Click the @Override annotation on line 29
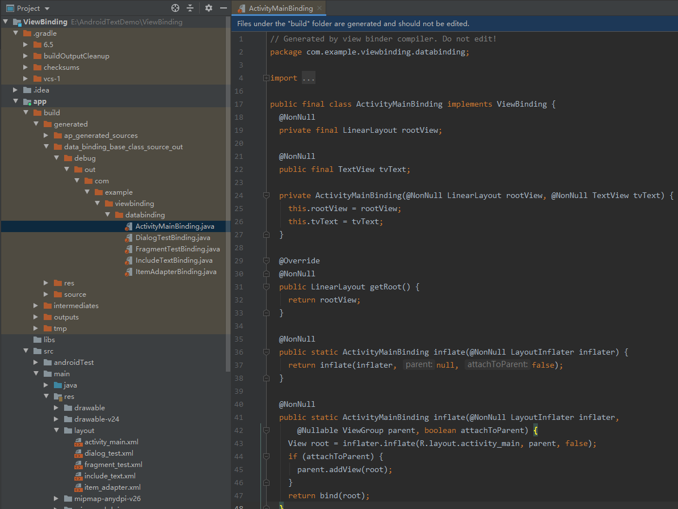The width and height of the screenshot is (678, 509). pos(299,261)
